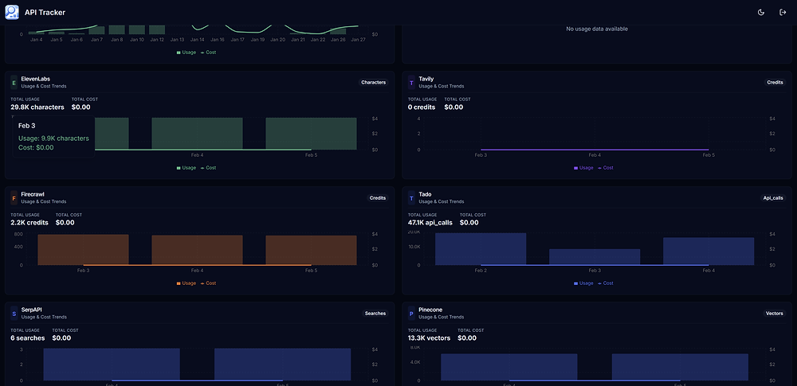Toggle Usage legend in ElevenLabs chart
Screen dimensions: 797x386
pos(186,168)
